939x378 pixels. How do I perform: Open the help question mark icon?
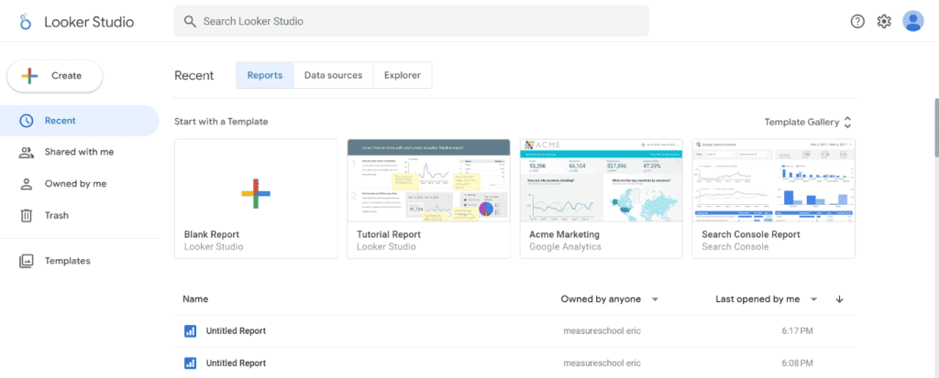coord(857,22)
